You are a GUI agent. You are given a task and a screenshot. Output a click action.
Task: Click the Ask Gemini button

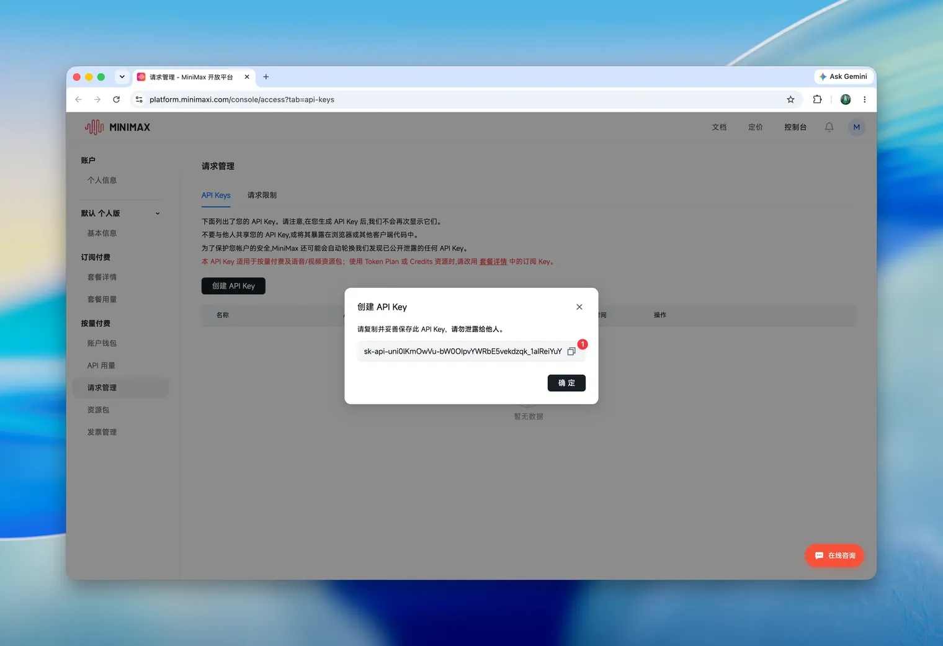[x=844, y=76]
